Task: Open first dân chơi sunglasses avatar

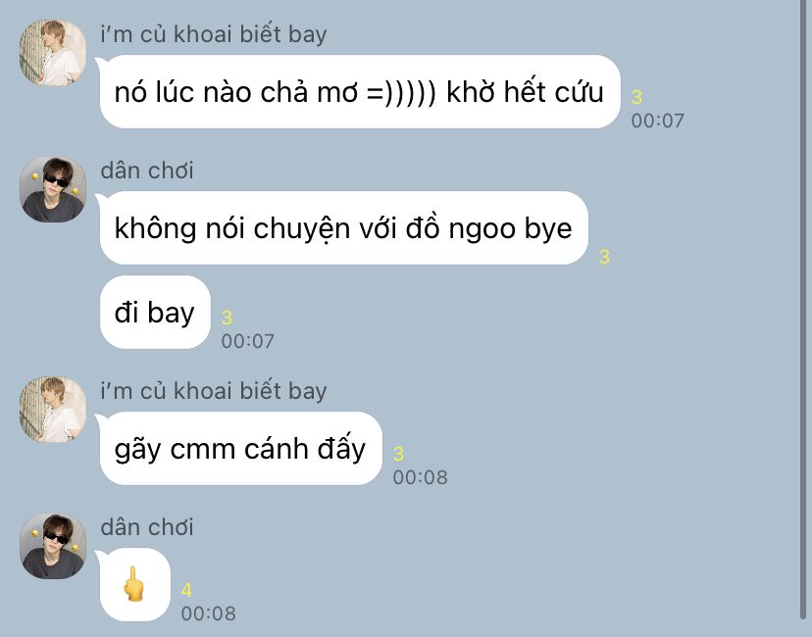Action: [53, 189]
